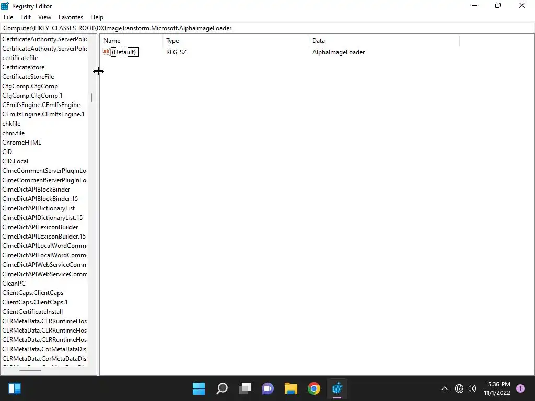Select the CImeDictAPILexiconBuilder.15 key
This screenshot has height=401, width=535.
click(44, 237)
